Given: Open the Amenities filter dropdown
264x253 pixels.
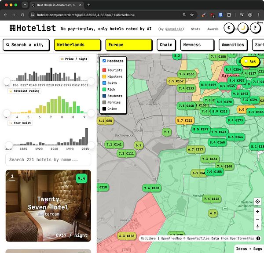Looking at the screenshot, I should (233, 45).
